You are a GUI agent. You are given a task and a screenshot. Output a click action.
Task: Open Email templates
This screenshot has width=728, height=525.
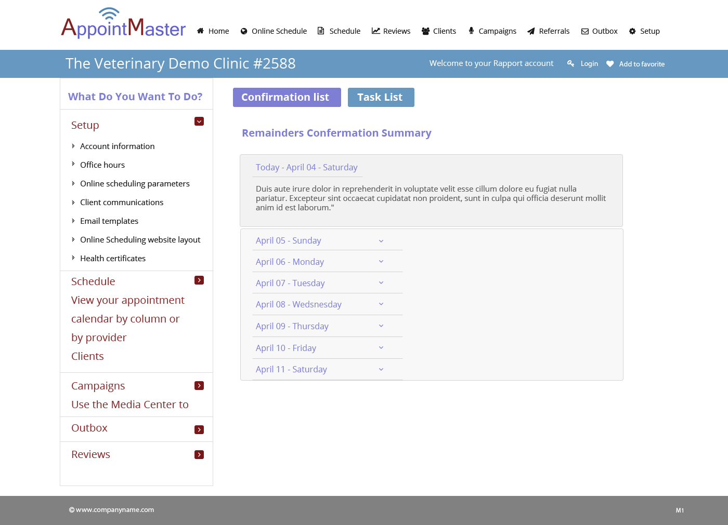coord(109,221)
